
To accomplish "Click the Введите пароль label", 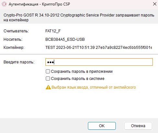I will [x=19, y=62].
